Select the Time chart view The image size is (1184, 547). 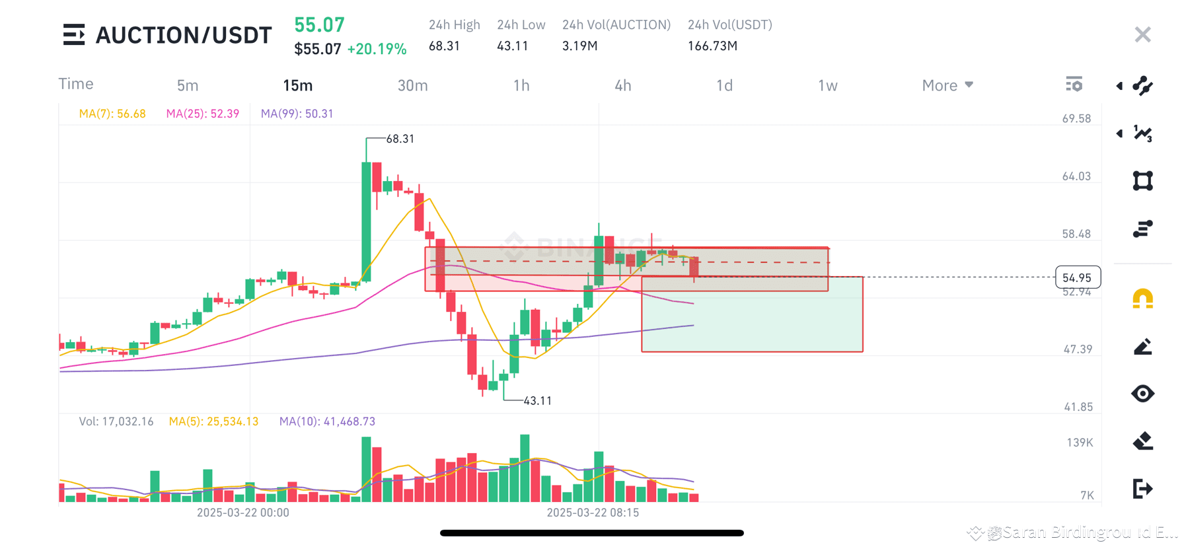(76, 84)
